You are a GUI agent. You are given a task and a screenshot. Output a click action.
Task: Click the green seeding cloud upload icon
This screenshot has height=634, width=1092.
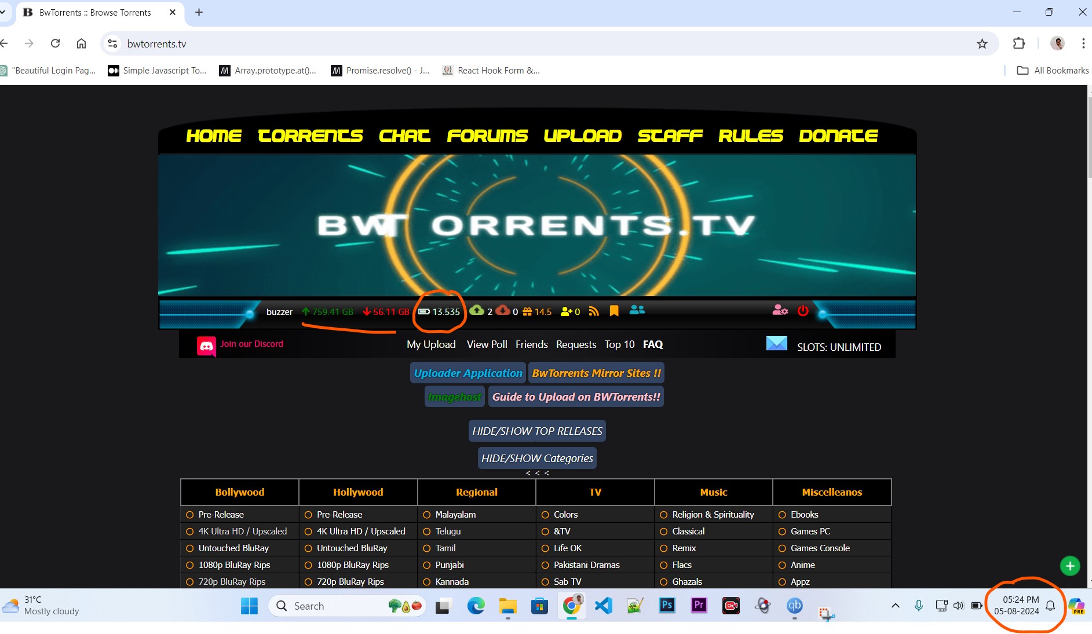click(477, 310)
